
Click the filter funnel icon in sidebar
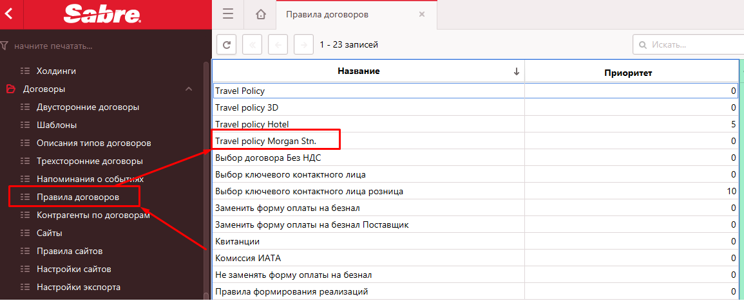click(5, 46)
